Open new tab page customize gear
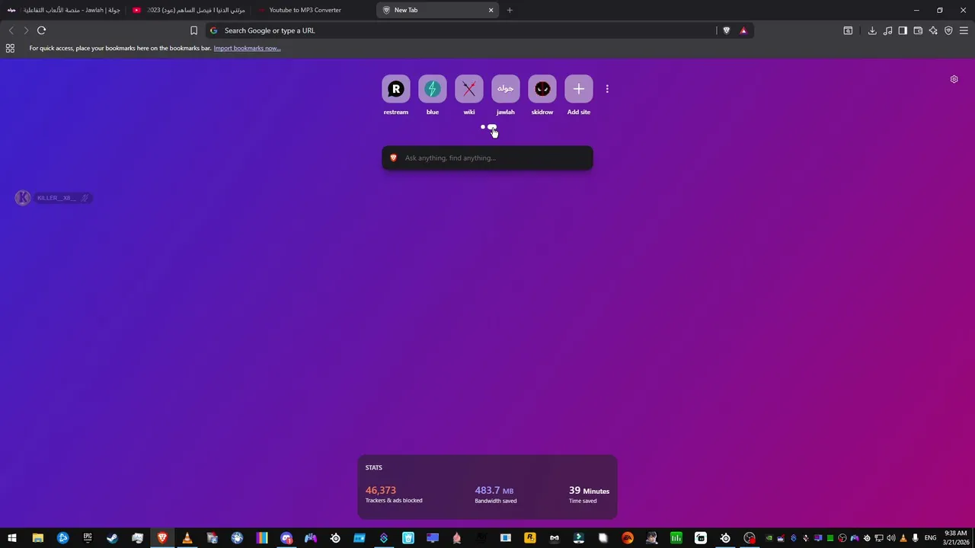975x548 pixels. pos(954,79)
